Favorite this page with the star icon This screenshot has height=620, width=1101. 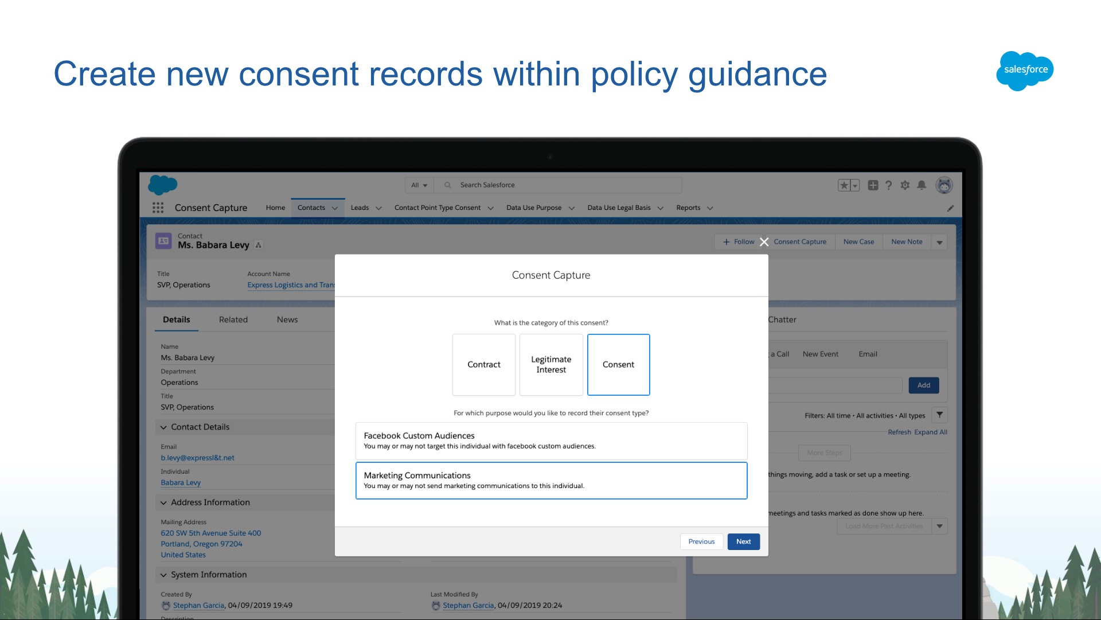pos(844,185)
